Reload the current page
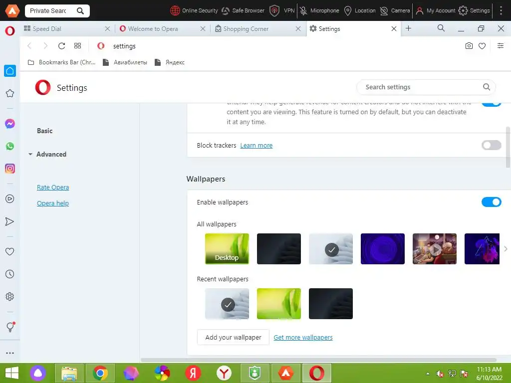 click(x=61, y=46)
